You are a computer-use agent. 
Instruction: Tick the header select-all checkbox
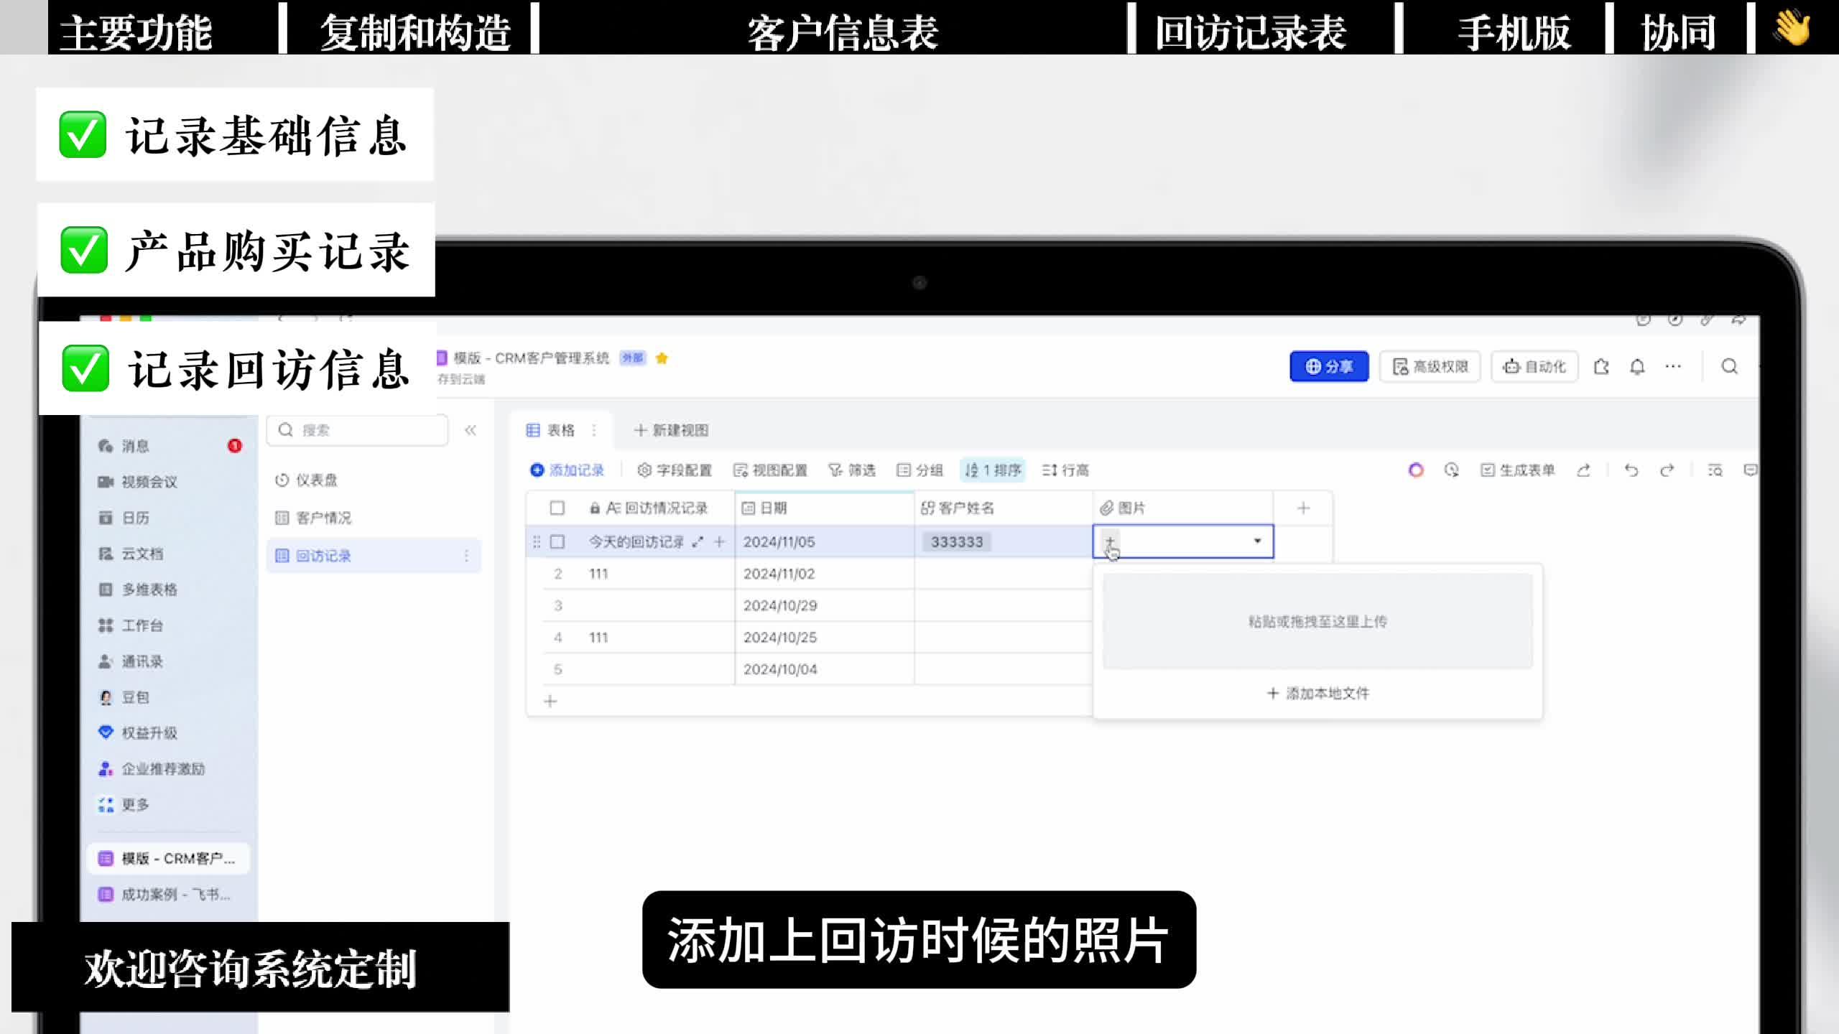tap(557, 508)
